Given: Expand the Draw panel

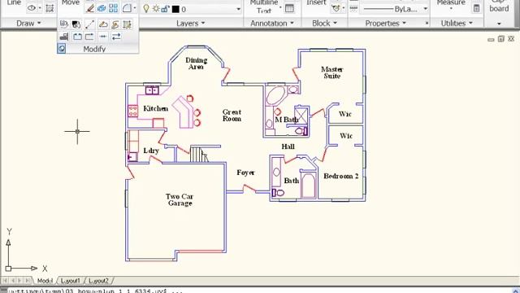Looking at the screenshot, I should tap(28, 24).
